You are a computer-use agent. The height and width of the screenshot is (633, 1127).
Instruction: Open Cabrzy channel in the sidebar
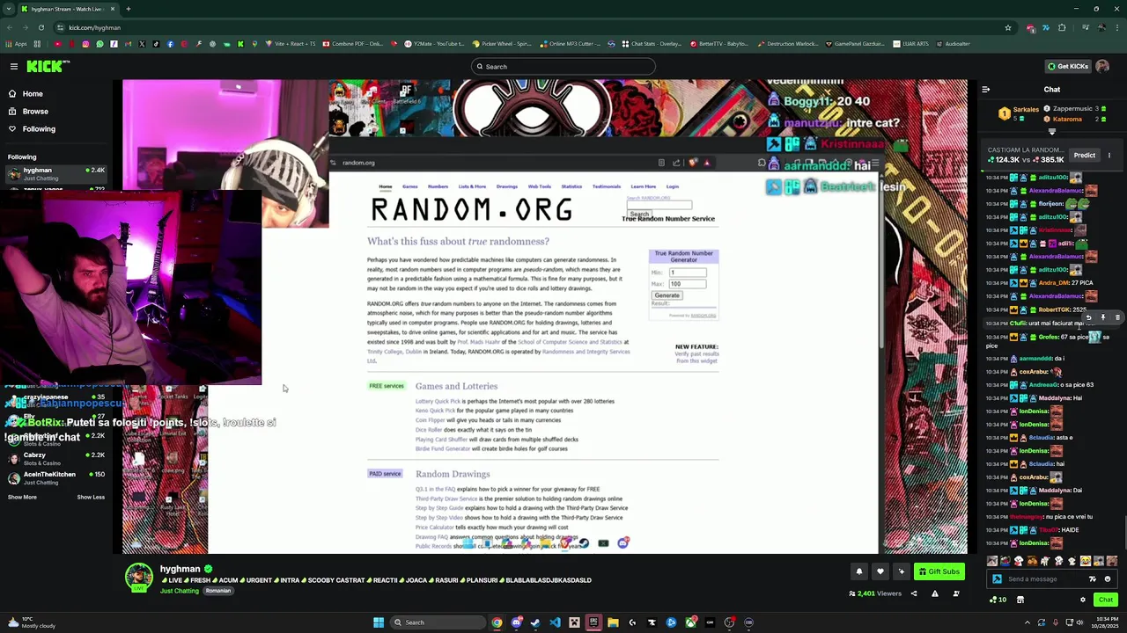pyautogui.click(x=55, y=459)
